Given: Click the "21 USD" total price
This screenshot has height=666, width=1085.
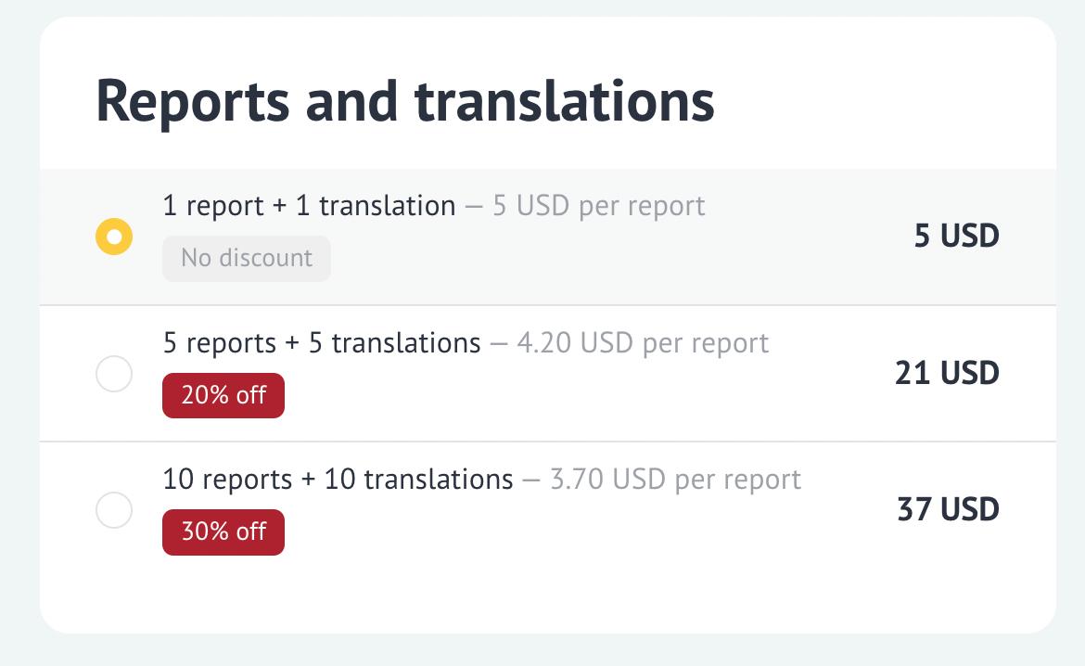Looking at the screenshot, I should 947,374.
